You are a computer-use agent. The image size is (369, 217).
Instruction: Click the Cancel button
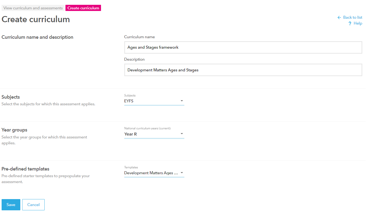[x=33, y=205]
